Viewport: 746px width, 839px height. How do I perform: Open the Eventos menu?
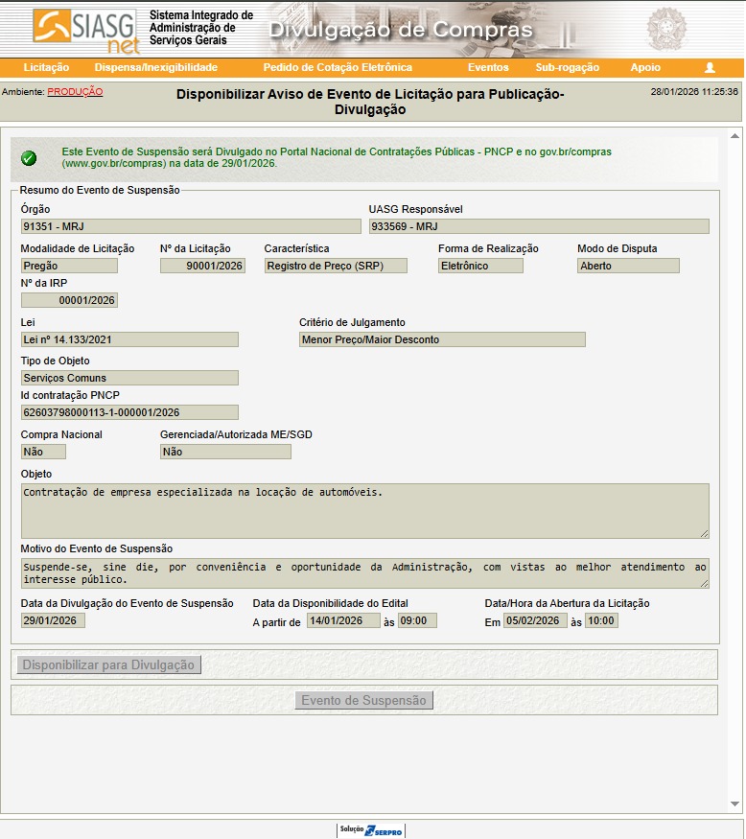coord(488,68)
